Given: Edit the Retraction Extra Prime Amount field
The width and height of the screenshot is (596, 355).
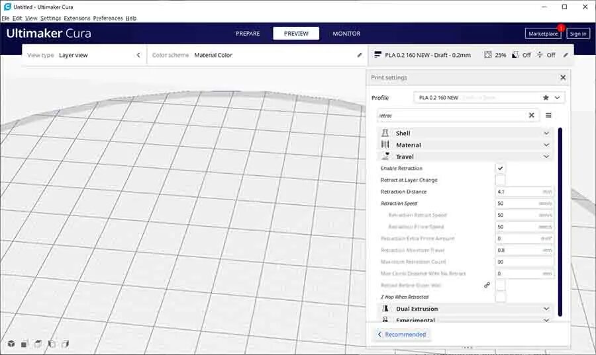Looking at the screenshot, I should pyautogui.click(x=524, y=238).
